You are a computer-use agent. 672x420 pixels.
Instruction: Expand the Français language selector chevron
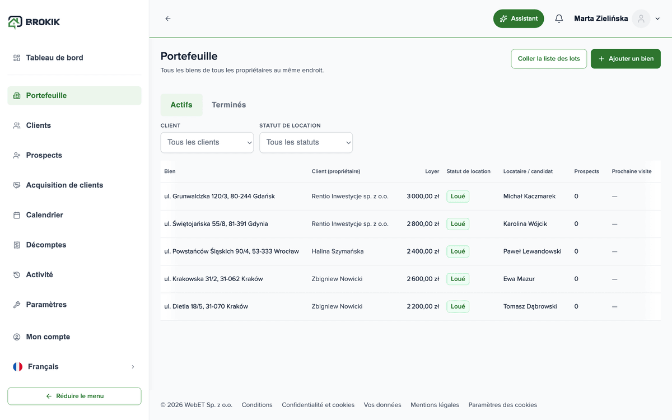pos(133,367)
